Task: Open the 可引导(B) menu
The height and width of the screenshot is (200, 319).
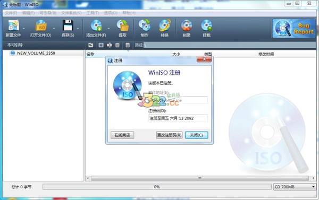Action: coord(48,13)
